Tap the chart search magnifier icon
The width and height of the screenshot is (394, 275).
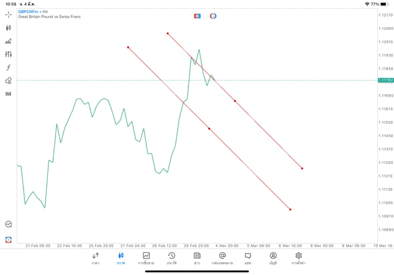coord(9,225)
